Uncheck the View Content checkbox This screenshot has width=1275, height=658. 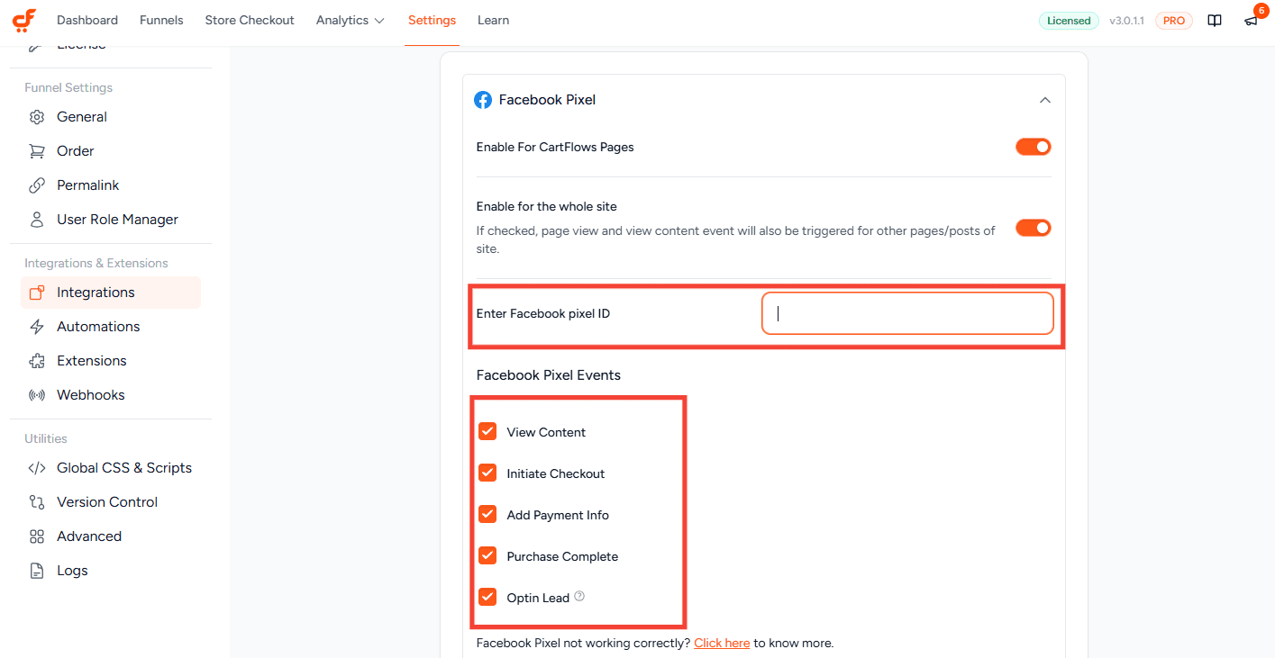pyautogui.click(x=487, y=431)
